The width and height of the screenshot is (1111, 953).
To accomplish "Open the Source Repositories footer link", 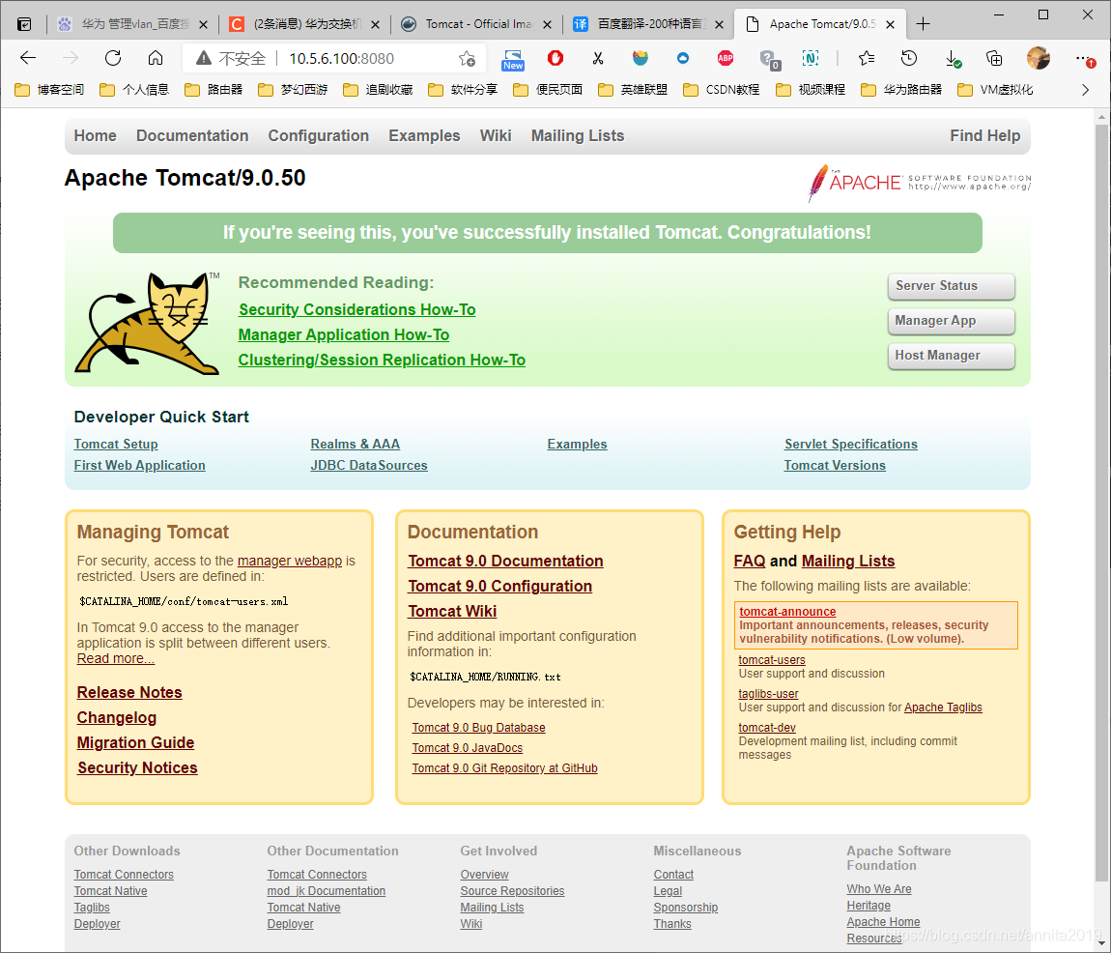I will pyautogui.click(x=512, y=890).
